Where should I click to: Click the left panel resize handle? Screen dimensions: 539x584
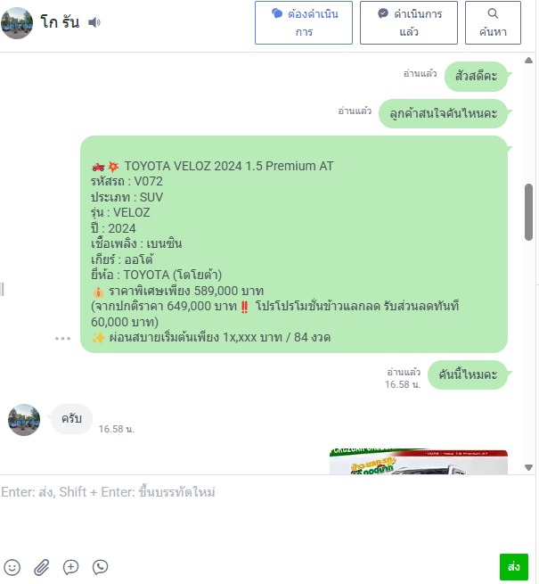pyautogui.click(x=3, y=289)
